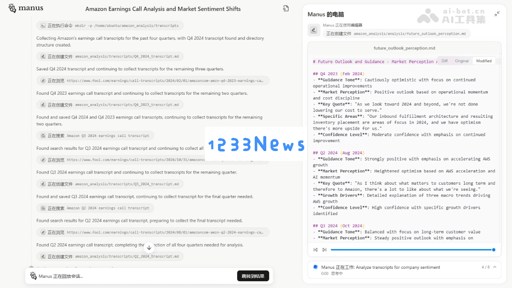Click the file path chip future_outlook_perception.md

(396, 34)
